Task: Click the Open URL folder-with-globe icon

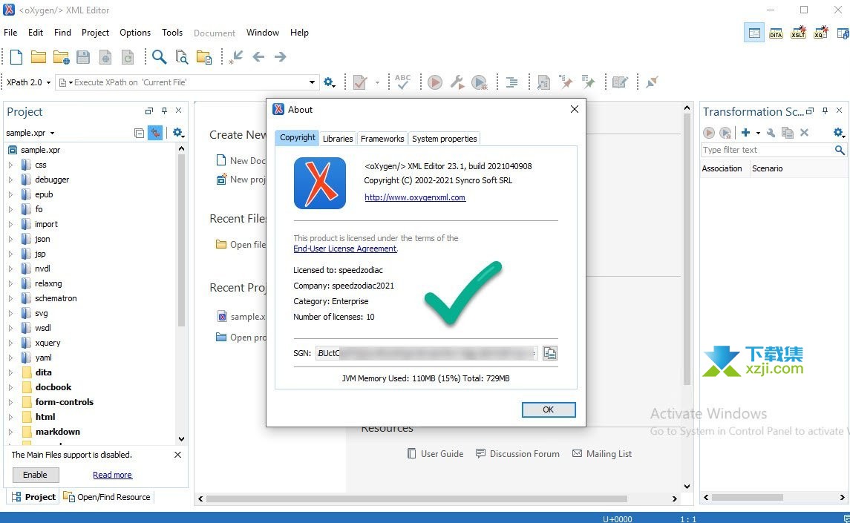Action: click(62, 57)
